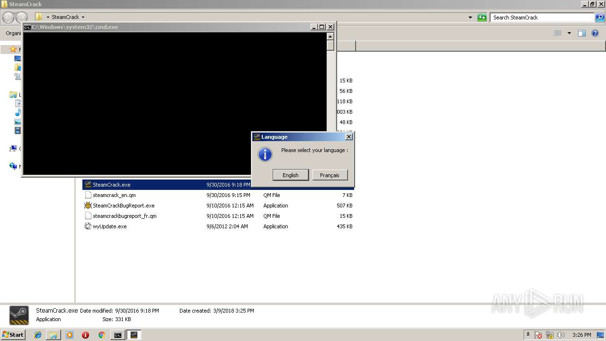606x341 pixels.
Task: Select steamcrack_en.qm file
Action: (x=114, y=195)
